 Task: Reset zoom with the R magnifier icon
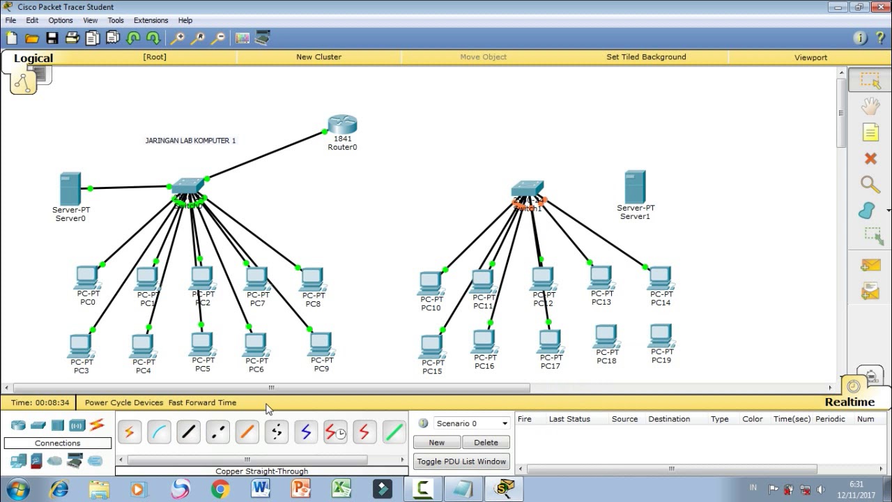198,38
